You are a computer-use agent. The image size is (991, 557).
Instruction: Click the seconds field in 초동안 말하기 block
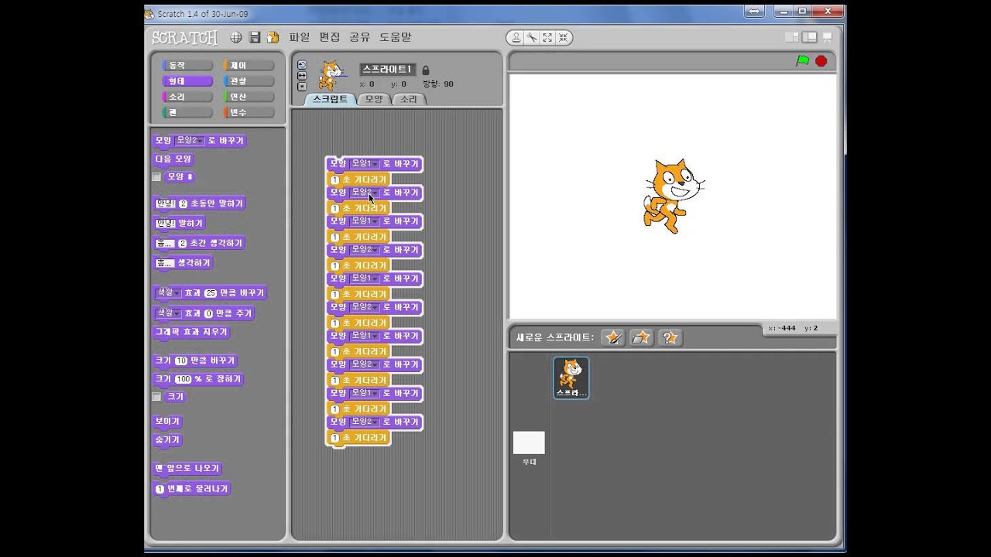[183, 204]
